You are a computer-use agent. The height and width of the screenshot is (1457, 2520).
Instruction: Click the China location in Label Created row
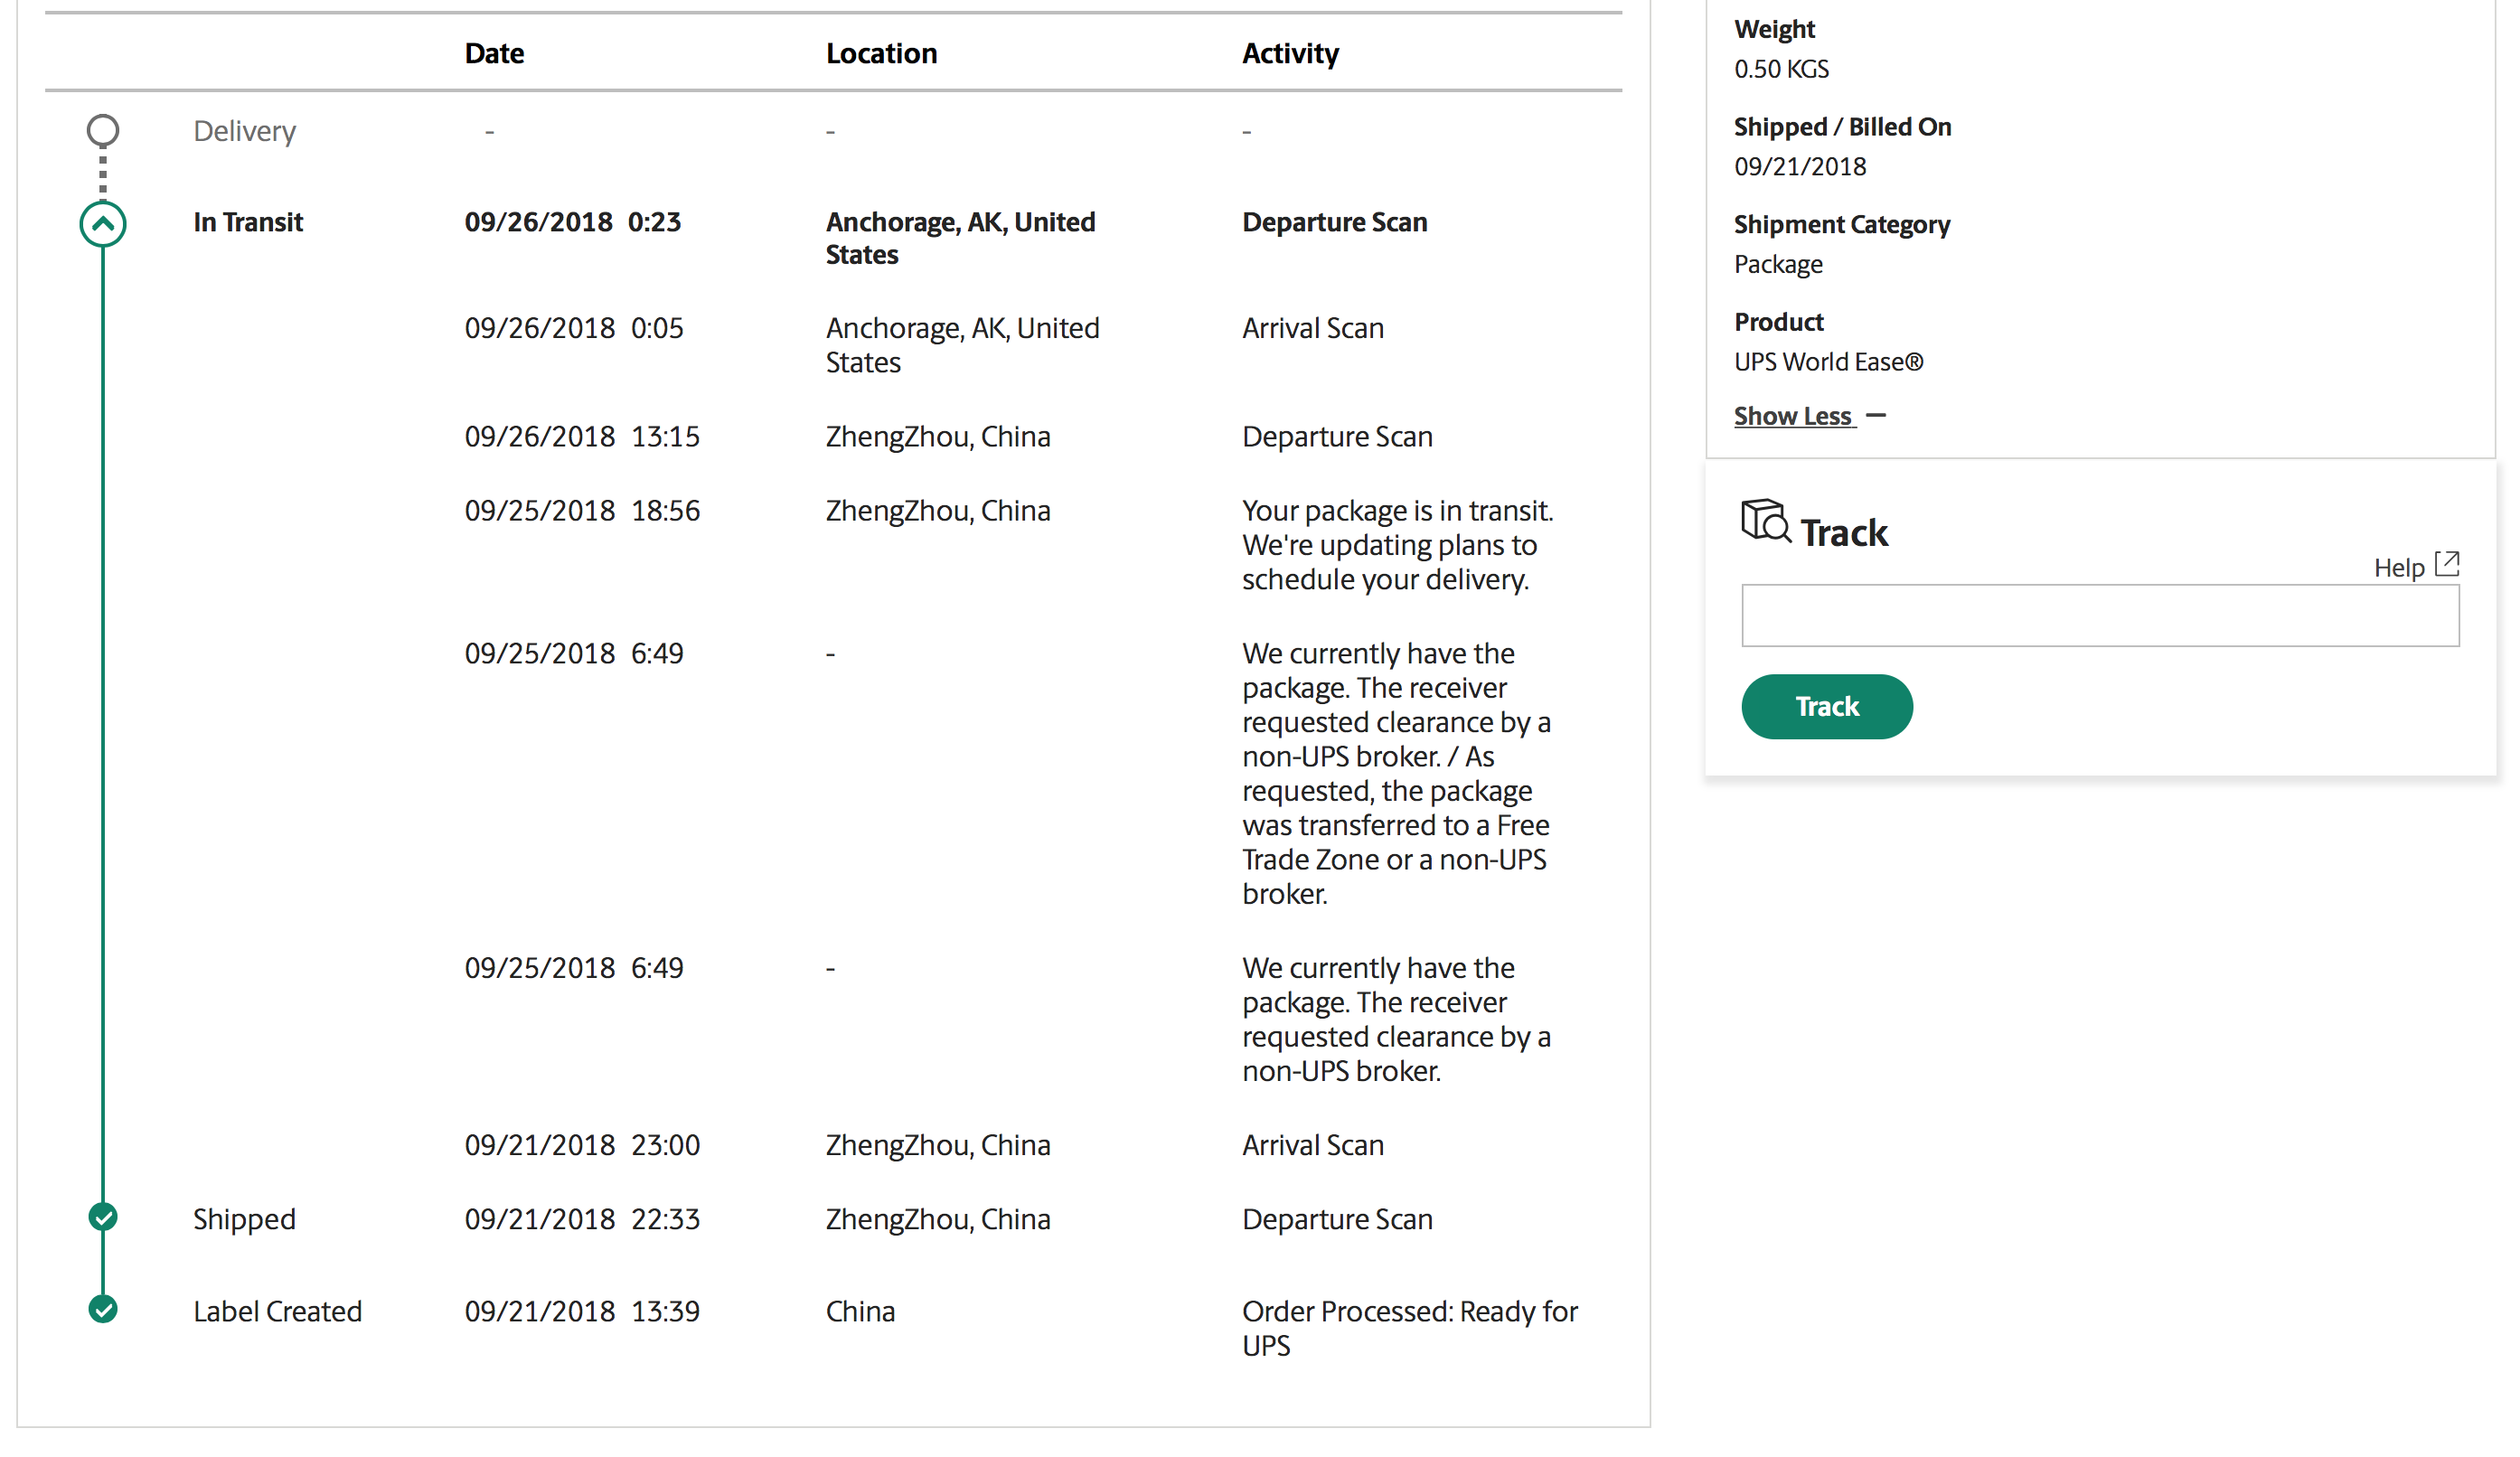coord(860,1311)
